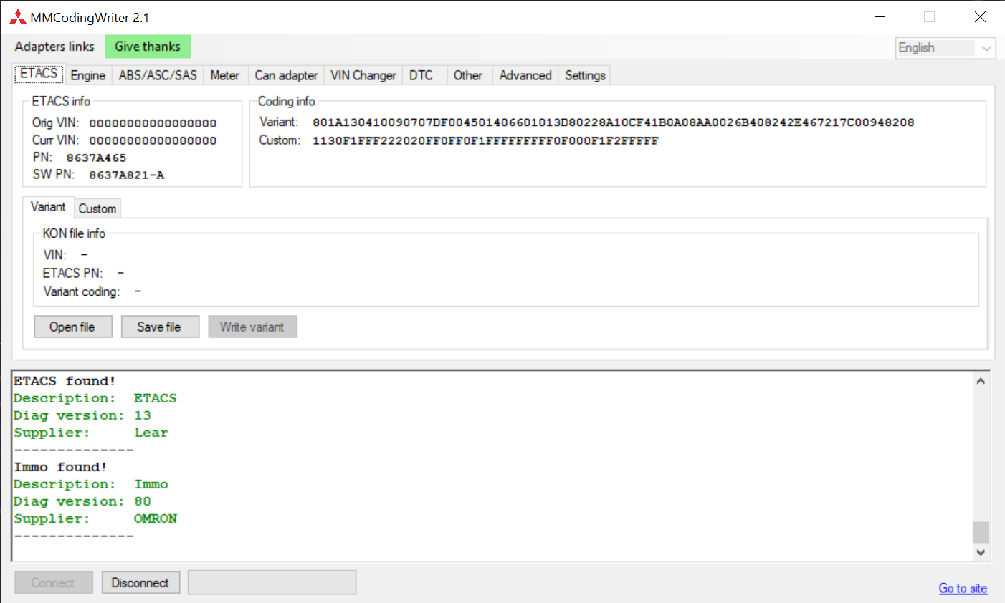The height and width of the screenshot is (603, 1005).
Task: Go to the Settings tab
Action: tap(585, 75)
